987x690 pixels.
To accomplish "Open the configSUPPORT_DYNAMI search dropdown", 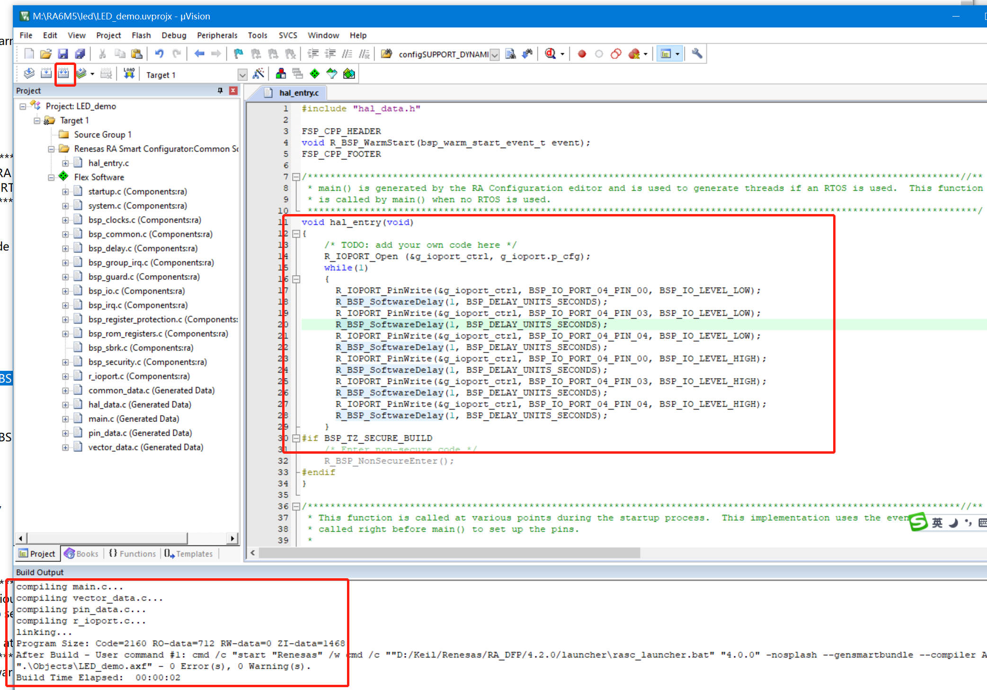I will (x=495, y=54).
